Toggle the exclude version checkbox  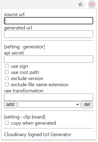[x=7, y=78]
